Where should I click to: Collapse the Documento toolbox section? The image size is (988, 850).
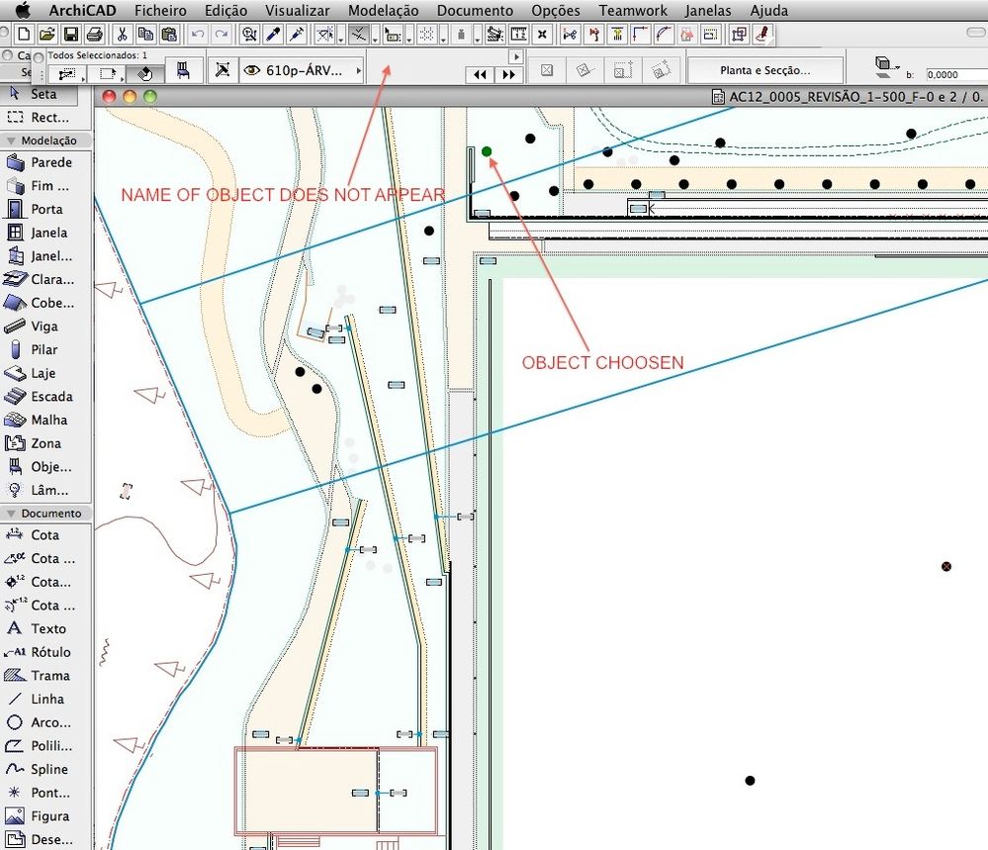[11, 514]
